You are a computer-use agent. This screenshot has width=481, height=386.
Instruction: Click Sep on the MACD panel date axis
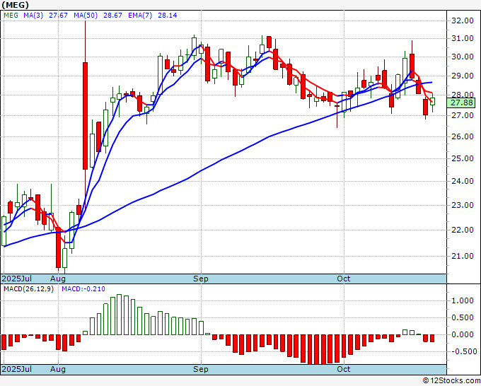[x=201, y=369]
